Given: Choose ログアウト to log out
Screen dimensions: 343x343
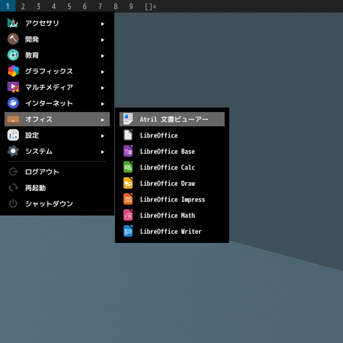Looking at the screenshot, I should pos(57,171).
